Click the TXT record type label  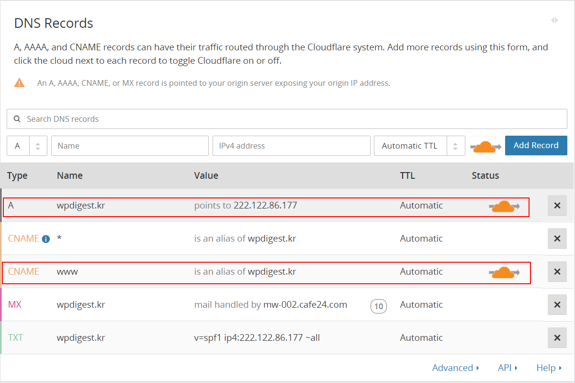(15, 337)
